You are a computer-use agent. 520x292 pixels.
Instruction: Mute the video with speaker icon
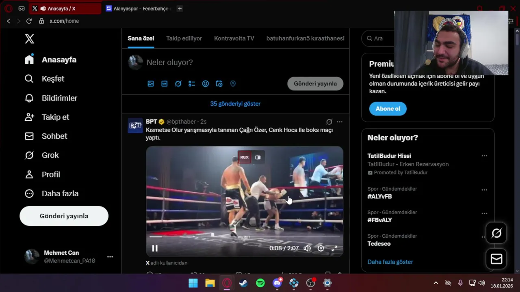pos(307,248)
